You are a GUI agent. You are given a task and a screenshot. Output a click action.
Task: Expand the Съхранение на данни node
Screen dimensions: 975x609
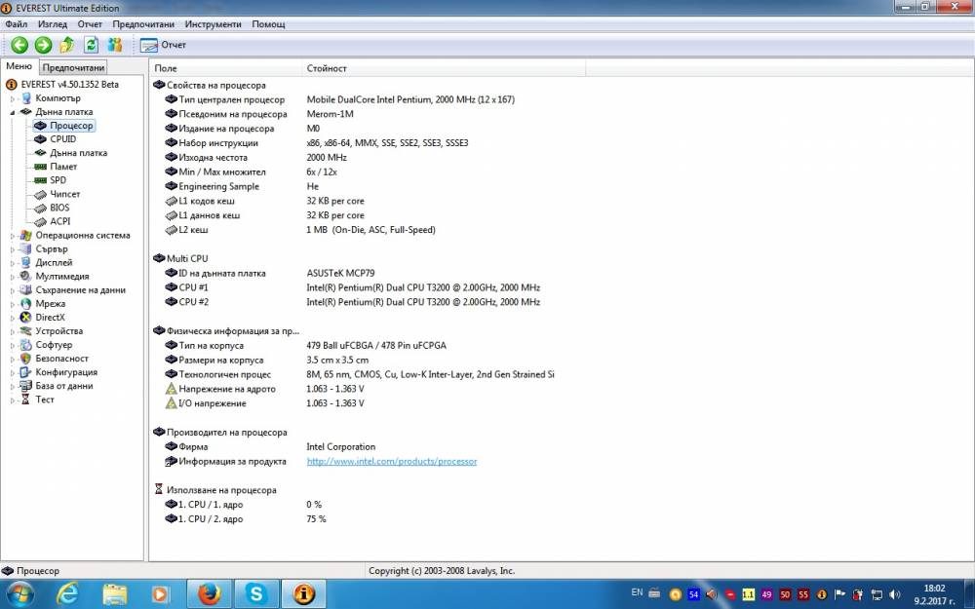coord(12,290)
